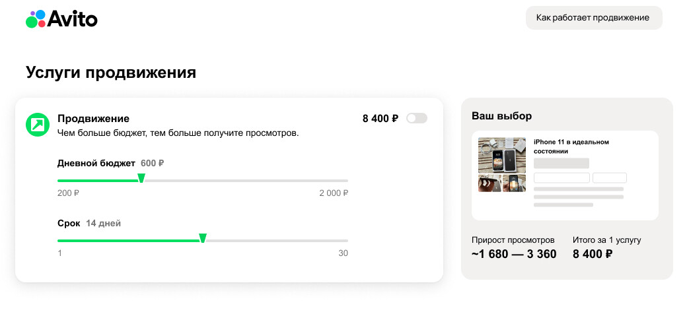
Task: Click the Продвижение service title
Action: [93, 119]
